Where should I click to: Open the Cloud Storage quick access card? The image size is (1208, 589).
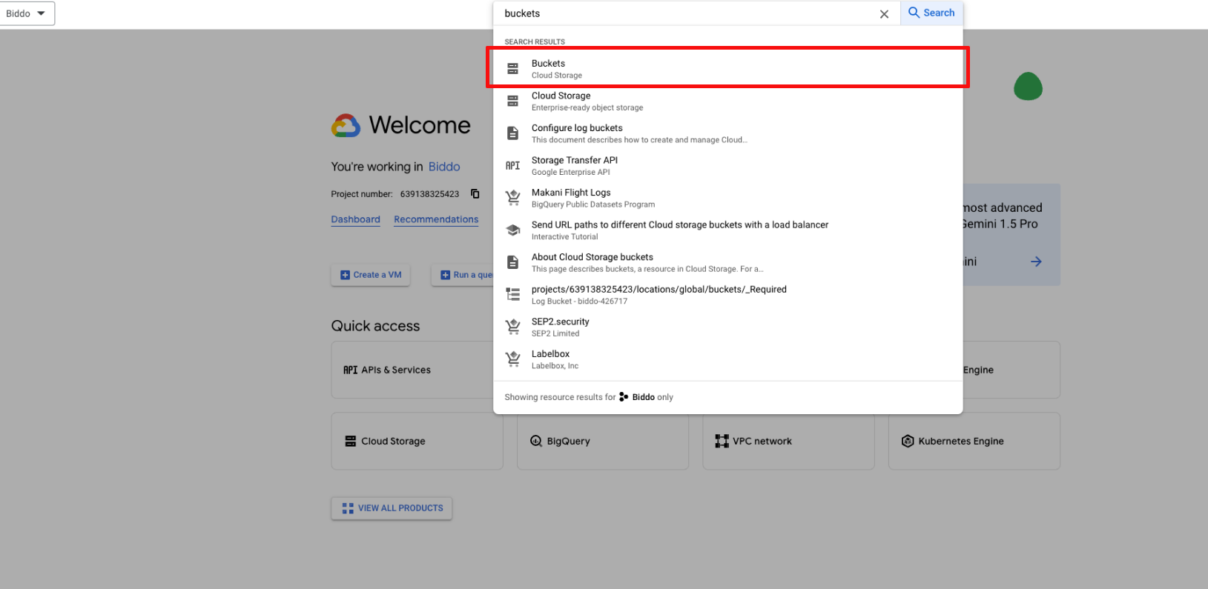417,441
